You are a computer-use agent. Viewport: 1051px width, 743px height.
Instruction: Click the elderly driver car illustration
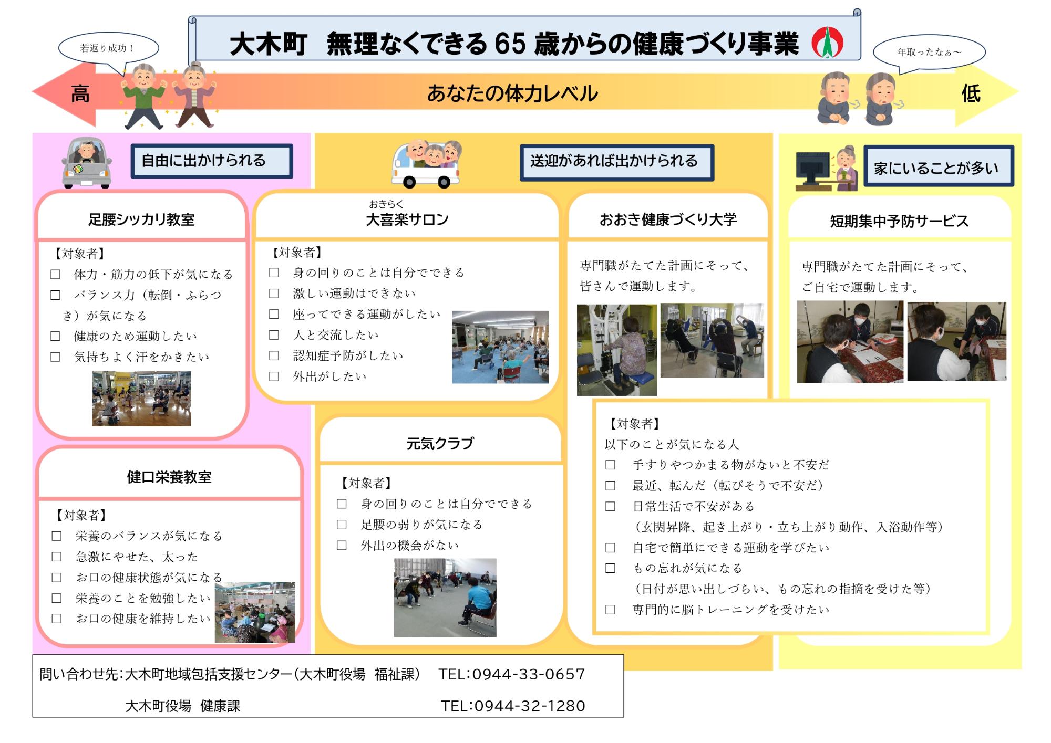point(87,163)
